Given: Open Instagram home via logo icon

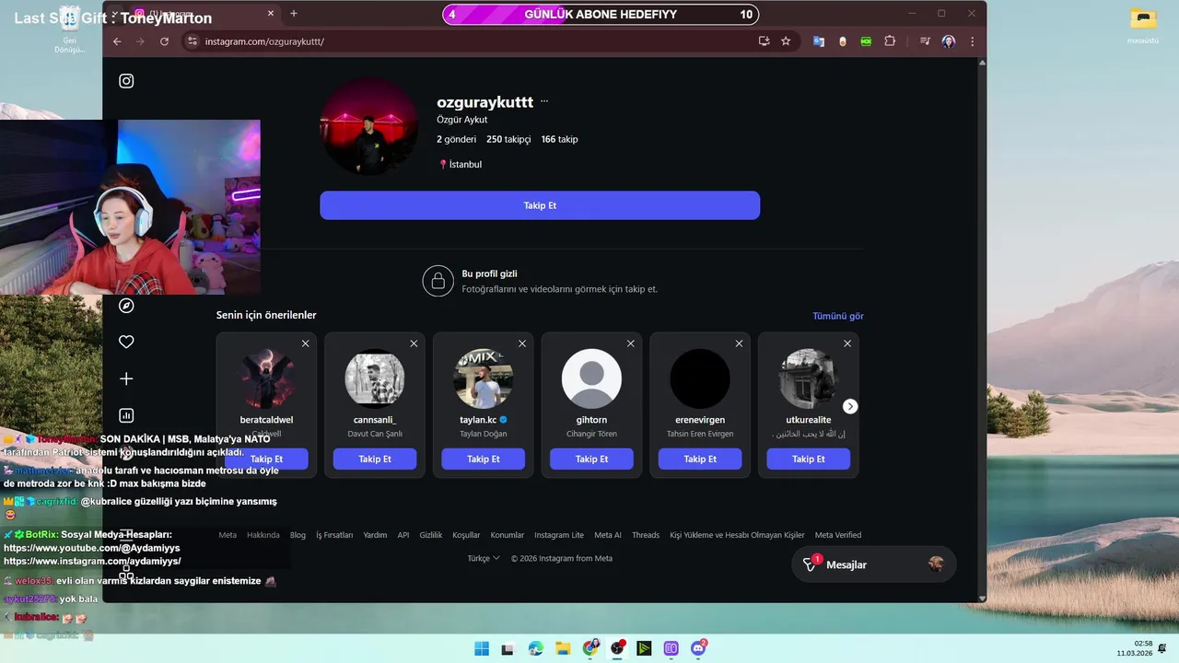Looking at the screenshot, I should tap(126, 81).
